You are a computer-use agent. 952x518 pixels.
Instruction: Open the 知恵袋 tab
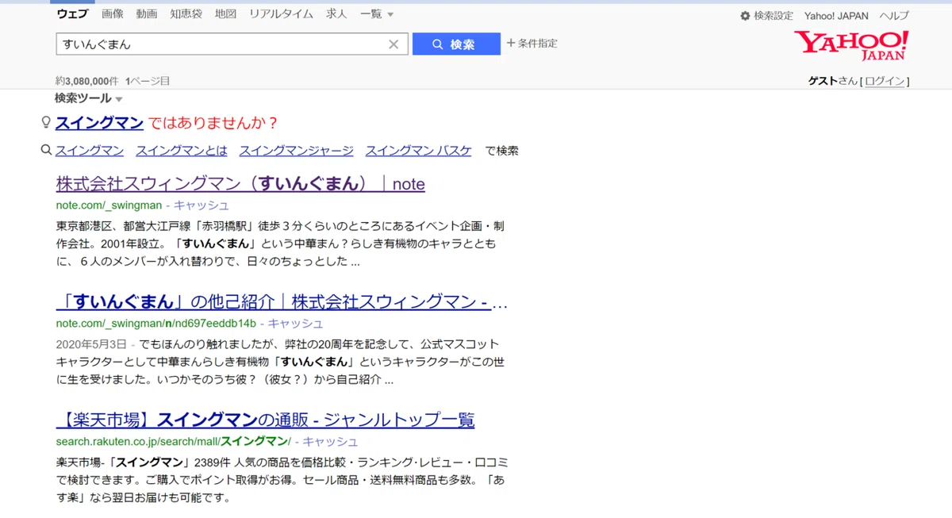(186, 14)
